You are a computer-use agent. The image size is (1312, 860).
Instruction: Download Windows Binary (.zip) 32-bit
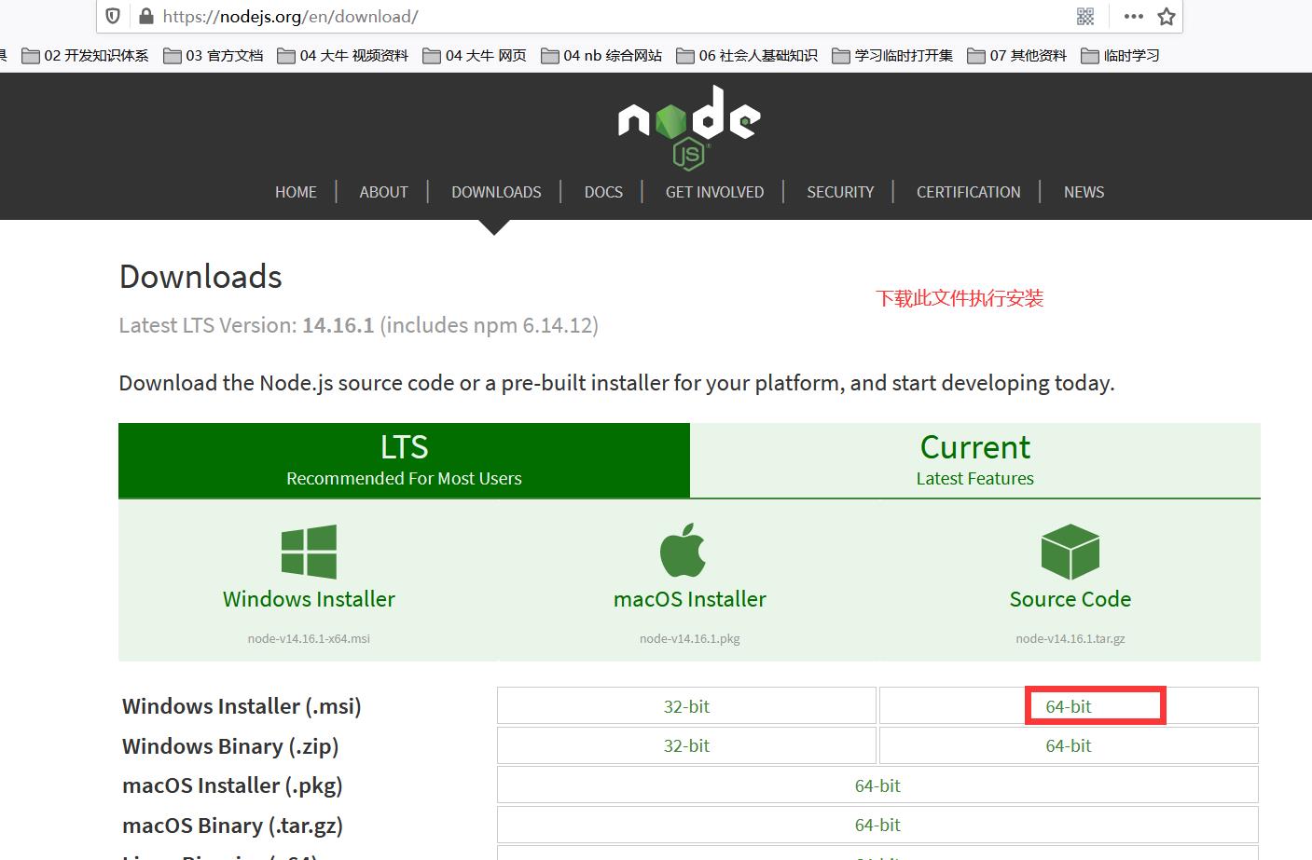point(686,745)
